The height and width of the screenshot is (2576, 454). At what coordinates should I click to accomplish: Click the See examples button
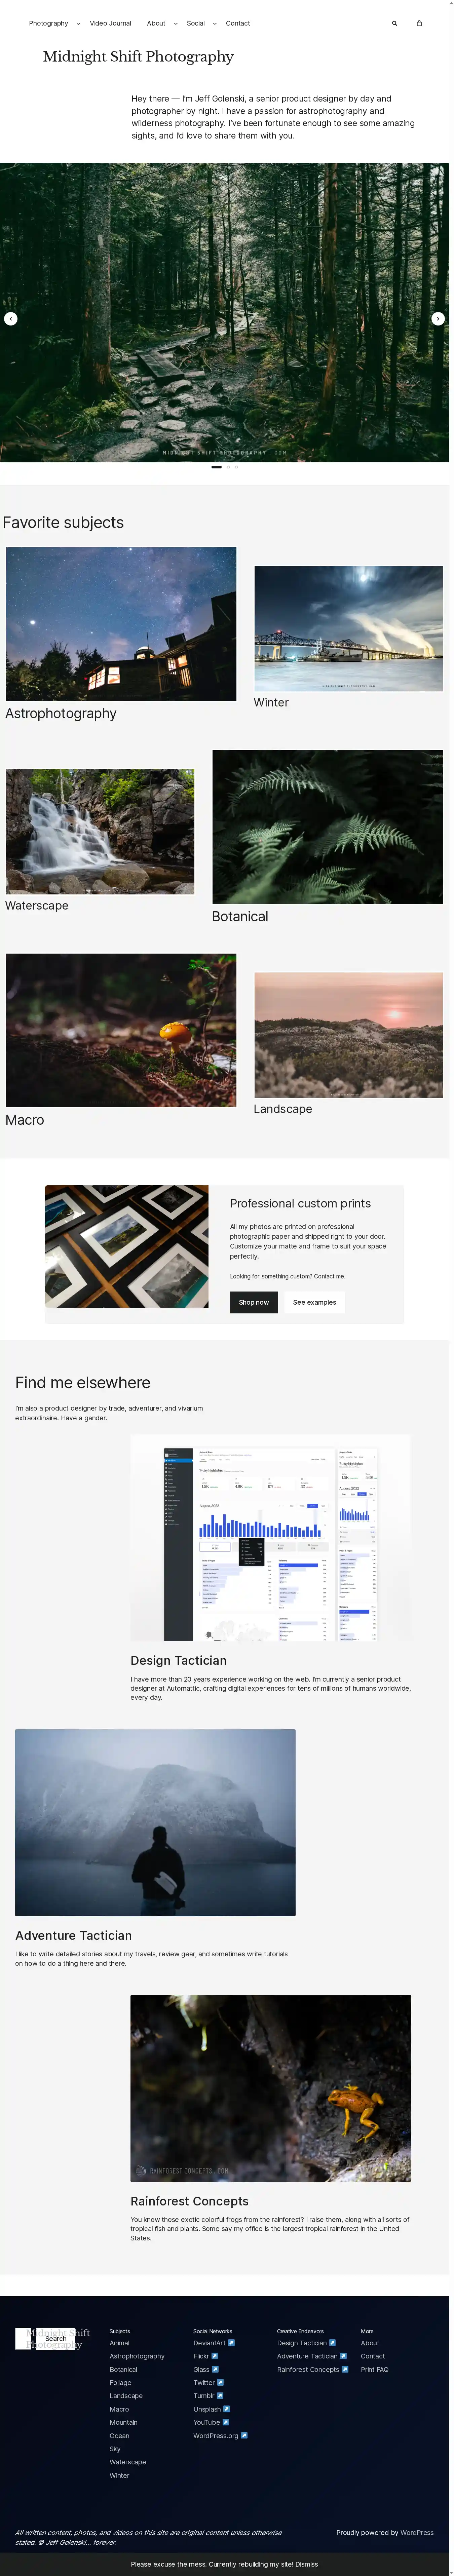[x=314, y=1302]
